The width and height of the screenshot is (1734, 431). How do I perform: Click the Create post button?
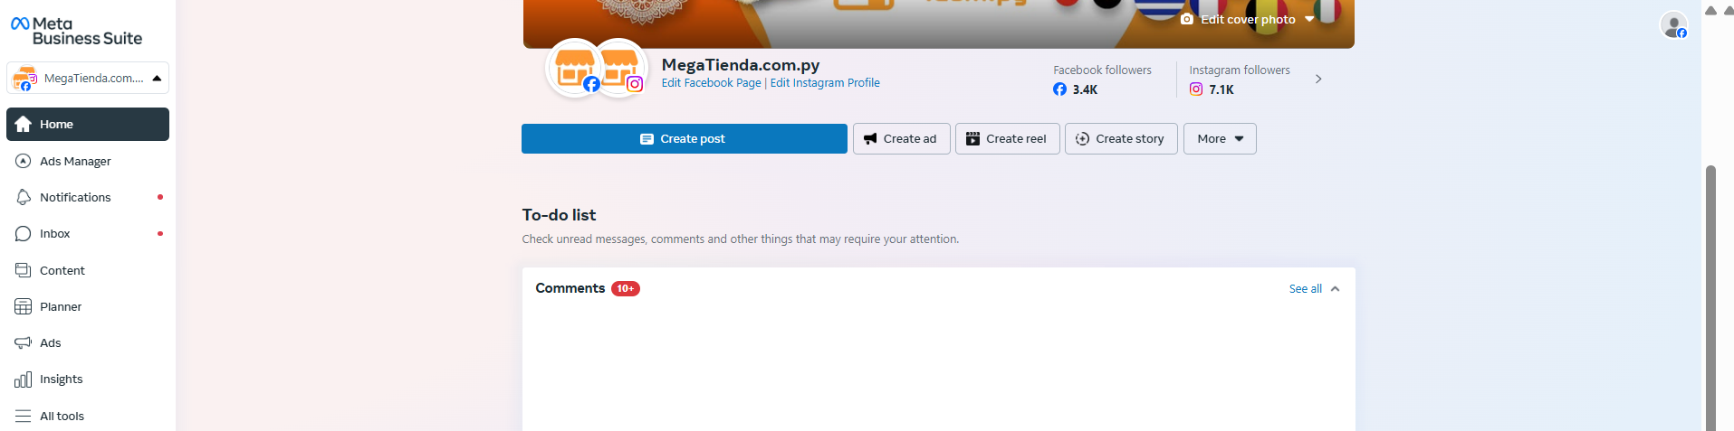[685, 138]
